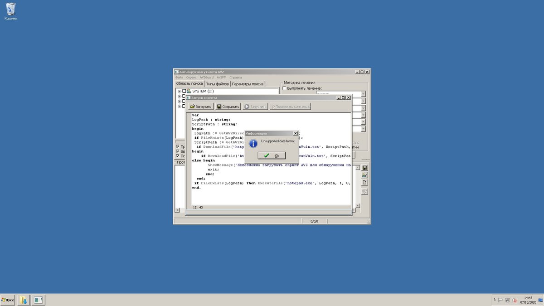Screen dimensions: 544x306
Task: Open the file explorer taskbar icon
Action: (24, 300)
